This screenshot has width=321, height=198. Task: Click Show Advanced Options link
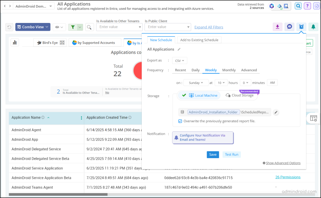point(283,163)
